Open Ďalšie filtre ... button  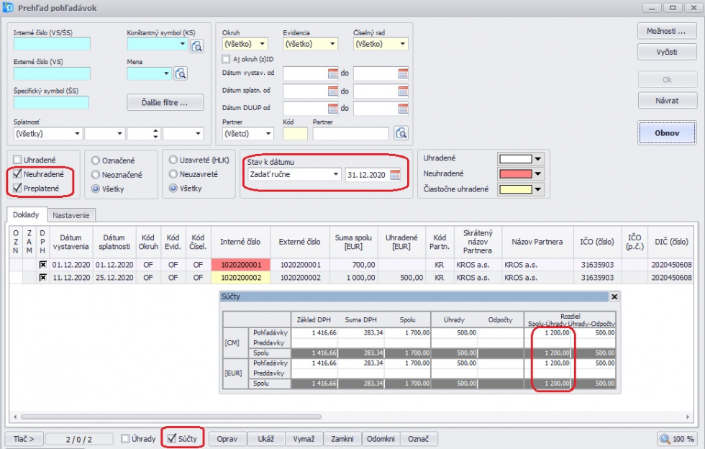click(165, 103)
